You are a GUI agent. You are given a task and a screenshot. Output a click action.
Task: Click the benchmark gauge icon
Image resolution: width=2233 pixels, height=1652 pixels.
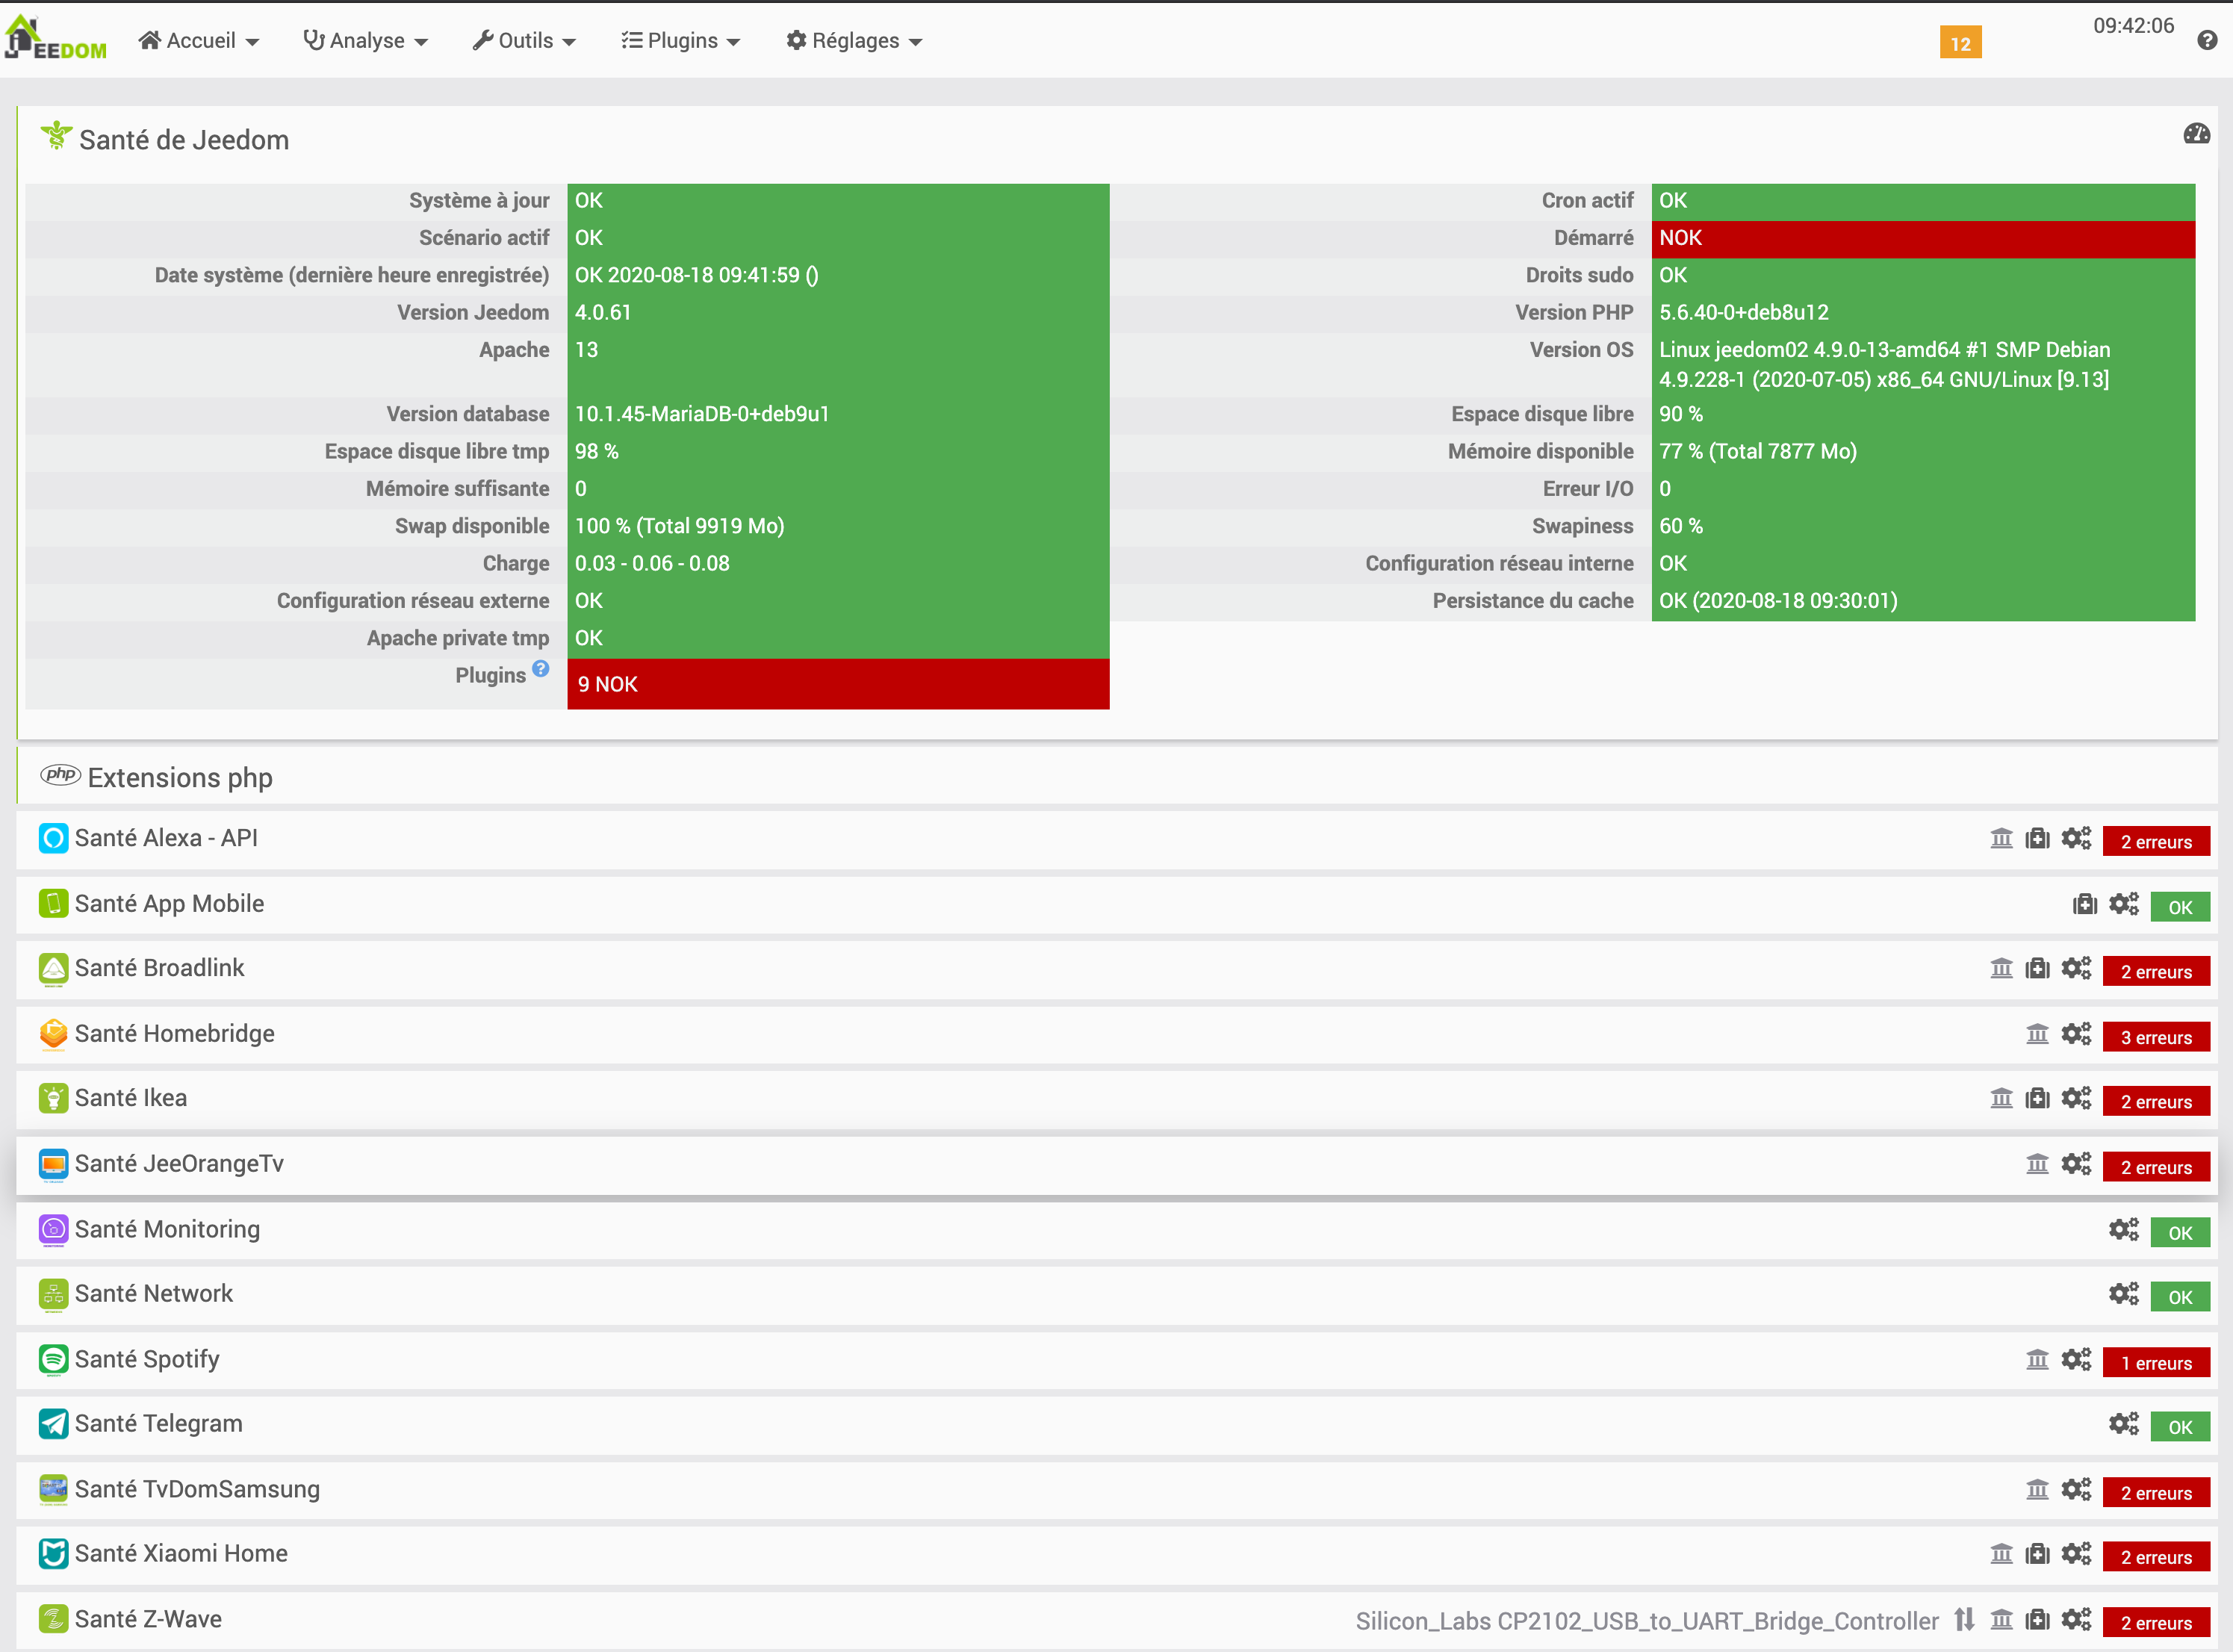click(2196, 134)
